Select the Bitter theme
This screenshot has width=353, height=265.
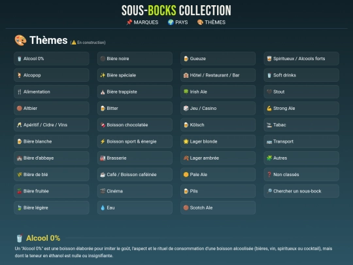[x=135, y=108]
